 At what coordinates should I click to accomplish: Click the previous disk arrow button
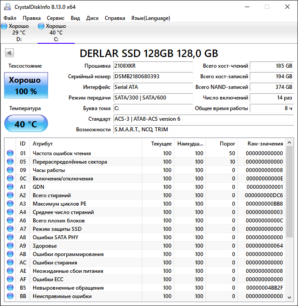pos(9,53)
